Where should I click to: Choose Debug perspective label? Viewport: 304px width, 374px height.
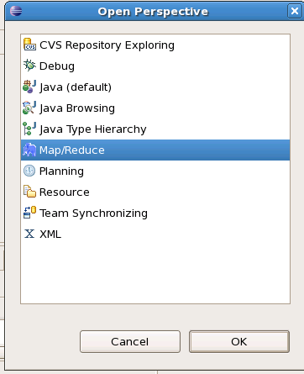point(57,66)
